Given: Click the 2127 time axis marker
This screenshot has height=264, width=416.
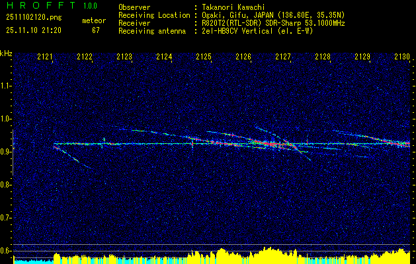Looking at the screenshot, I should pos(283,56).
